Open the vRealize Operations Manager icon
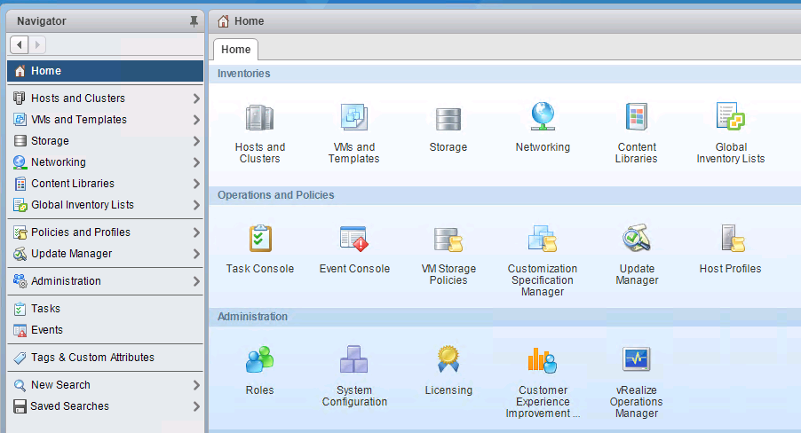The image size is (801, 433). pos(636,360)
